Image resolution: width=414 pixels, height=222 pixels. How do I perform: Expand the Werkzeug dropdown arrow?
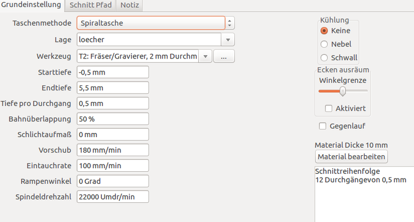click(205, 56)
